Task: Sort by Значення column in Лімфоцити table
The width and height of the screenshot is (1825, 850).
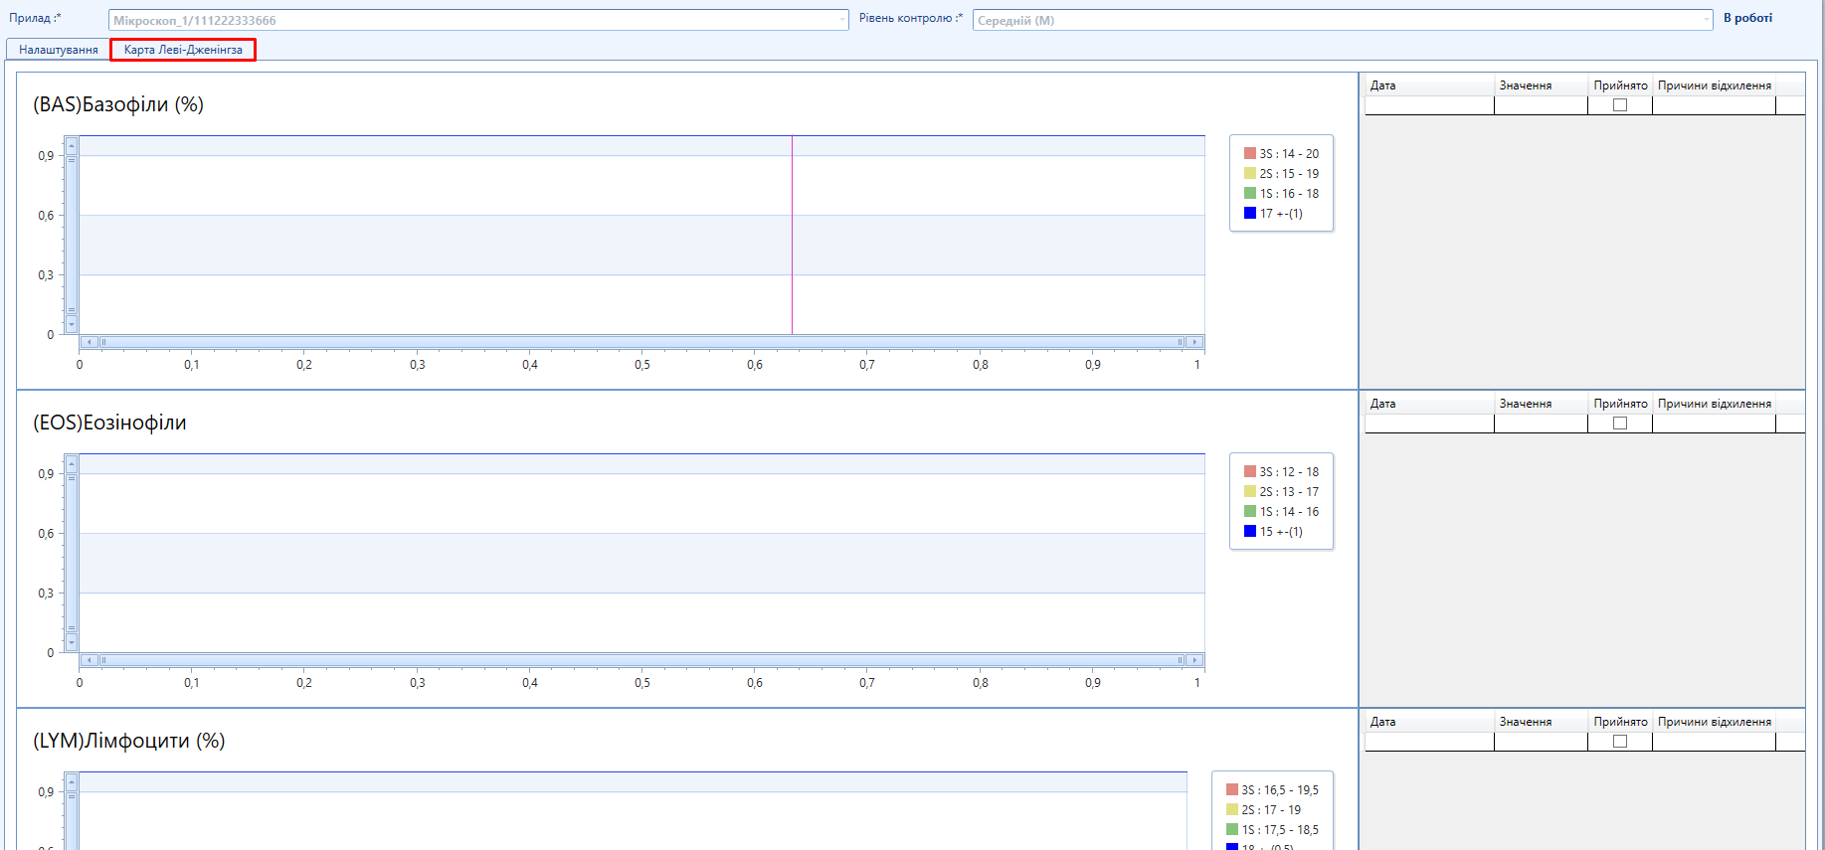Action: coord(1541,722)
